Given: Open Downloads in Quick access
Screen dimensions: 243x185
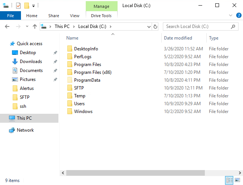Looking at the screenshot, I should click(31, 62).
